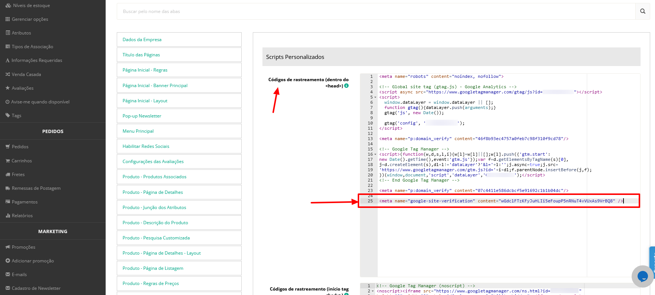
Task: Collapse noscript fold arrow in lower editor
Action: coord(373,291)
